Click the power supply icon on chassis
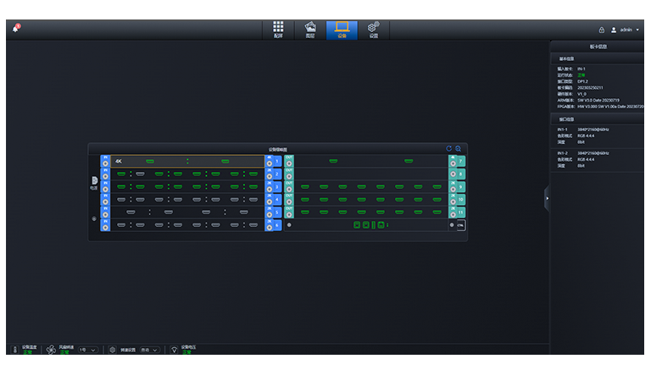This screenshot has width=651, height=381. coord(94,181)
